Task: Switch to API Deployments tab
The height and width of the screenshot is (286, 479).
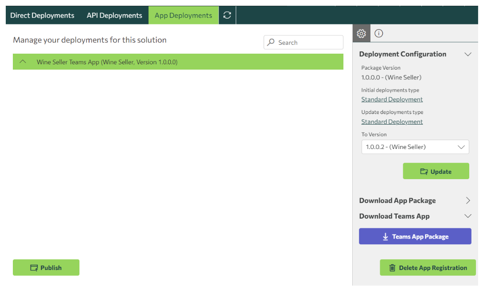Action: [114, 15]
